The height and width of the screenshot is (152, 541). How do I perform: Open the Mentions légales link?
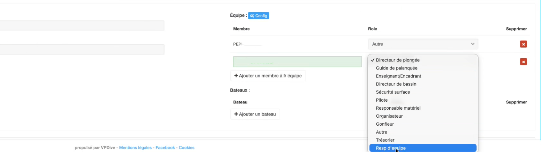coord(135,148)
